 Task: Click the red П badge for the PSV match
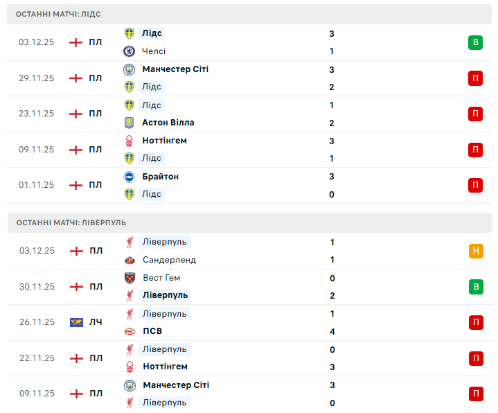(475, 322)
